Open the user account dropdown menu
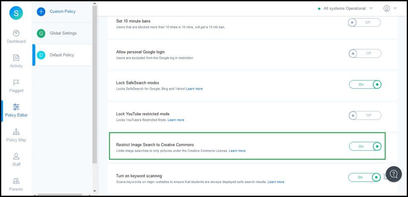Image resolution: width=408 pixels, height=197 pixels. (x=390, y=9)
